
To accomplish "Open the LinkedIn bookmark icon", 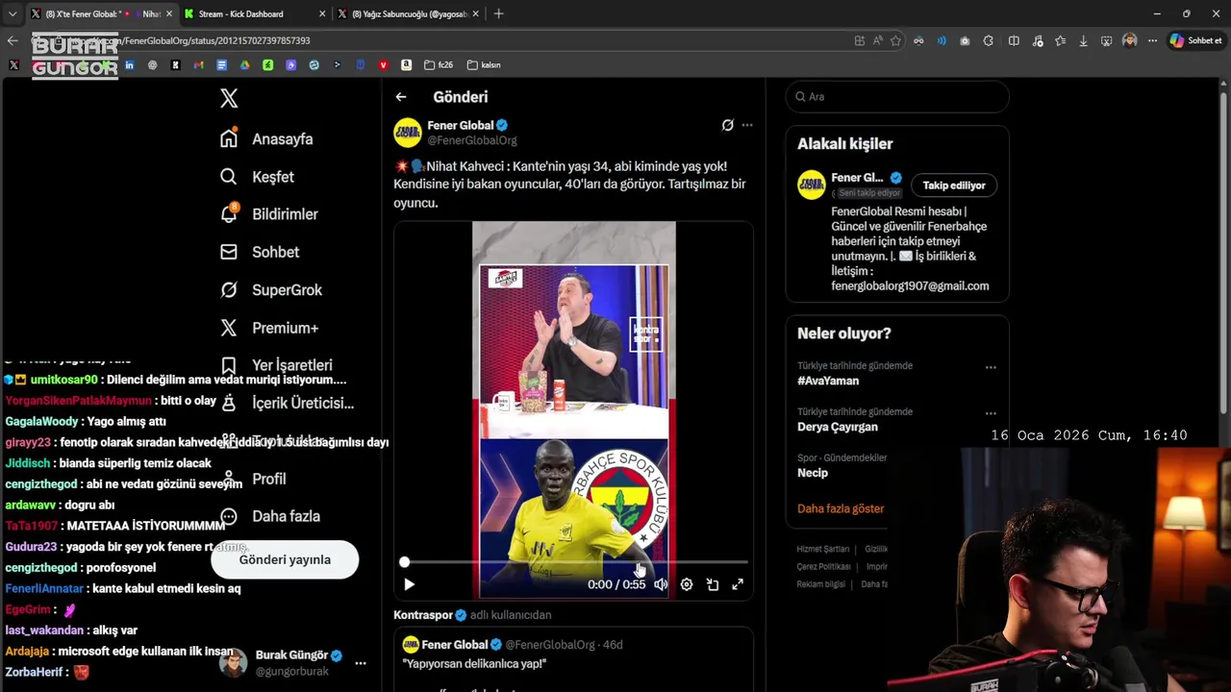I will 129,65.
